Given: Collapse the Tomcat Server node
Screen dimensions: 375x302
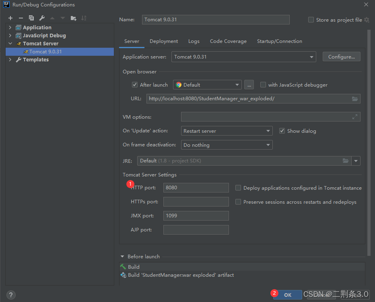Looking at the screenshot, I should coord(10,43).
